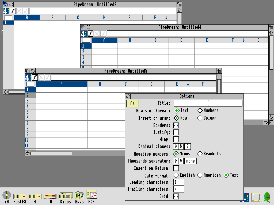
Task: Open the floppy drive :0 icon
Action: (50, 196)
